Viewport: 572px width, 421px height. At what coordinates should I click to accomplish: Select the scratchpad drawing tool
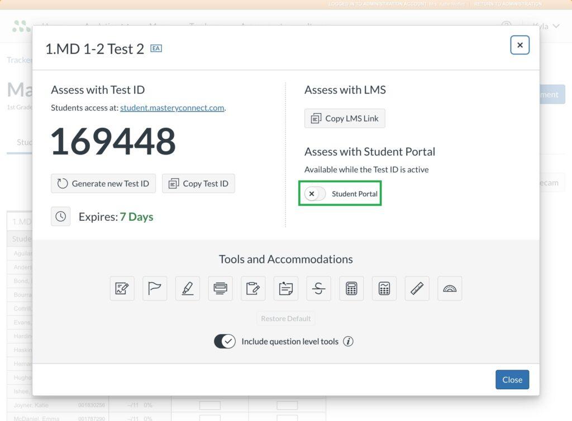(x=122, y=288)
